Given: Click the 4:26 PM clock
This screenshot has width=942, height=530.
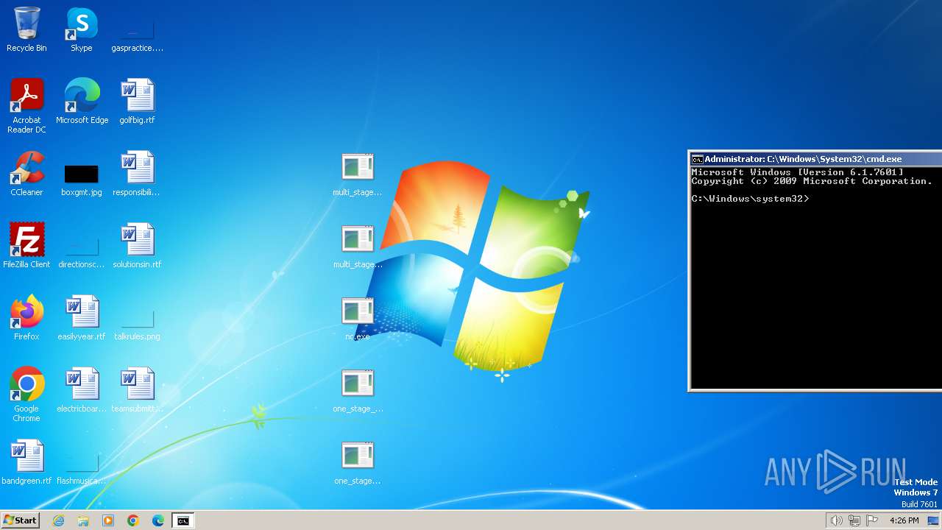Looking at the screenshot, I should point(904,520).
